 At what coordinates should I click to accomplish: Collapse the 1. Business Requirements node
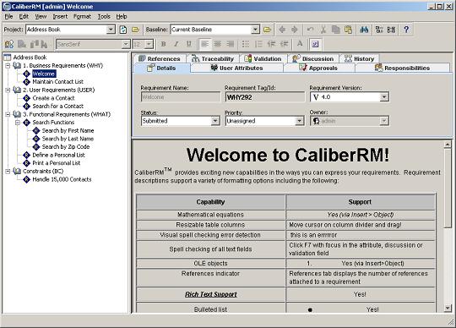(x=8, y=65)
